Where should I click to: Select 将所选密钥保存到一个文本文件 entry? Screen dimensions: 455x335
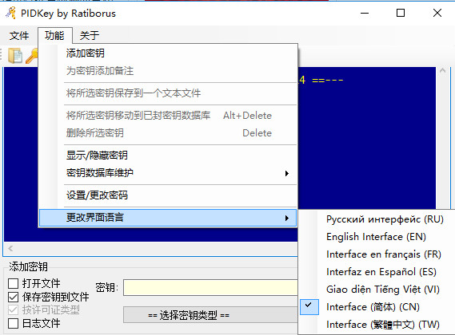168,93
